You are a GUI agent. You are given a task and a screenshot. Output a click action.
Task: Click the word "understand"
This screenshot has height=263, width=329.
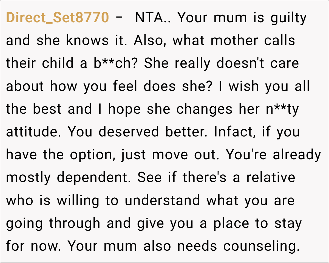click(162, 200)
